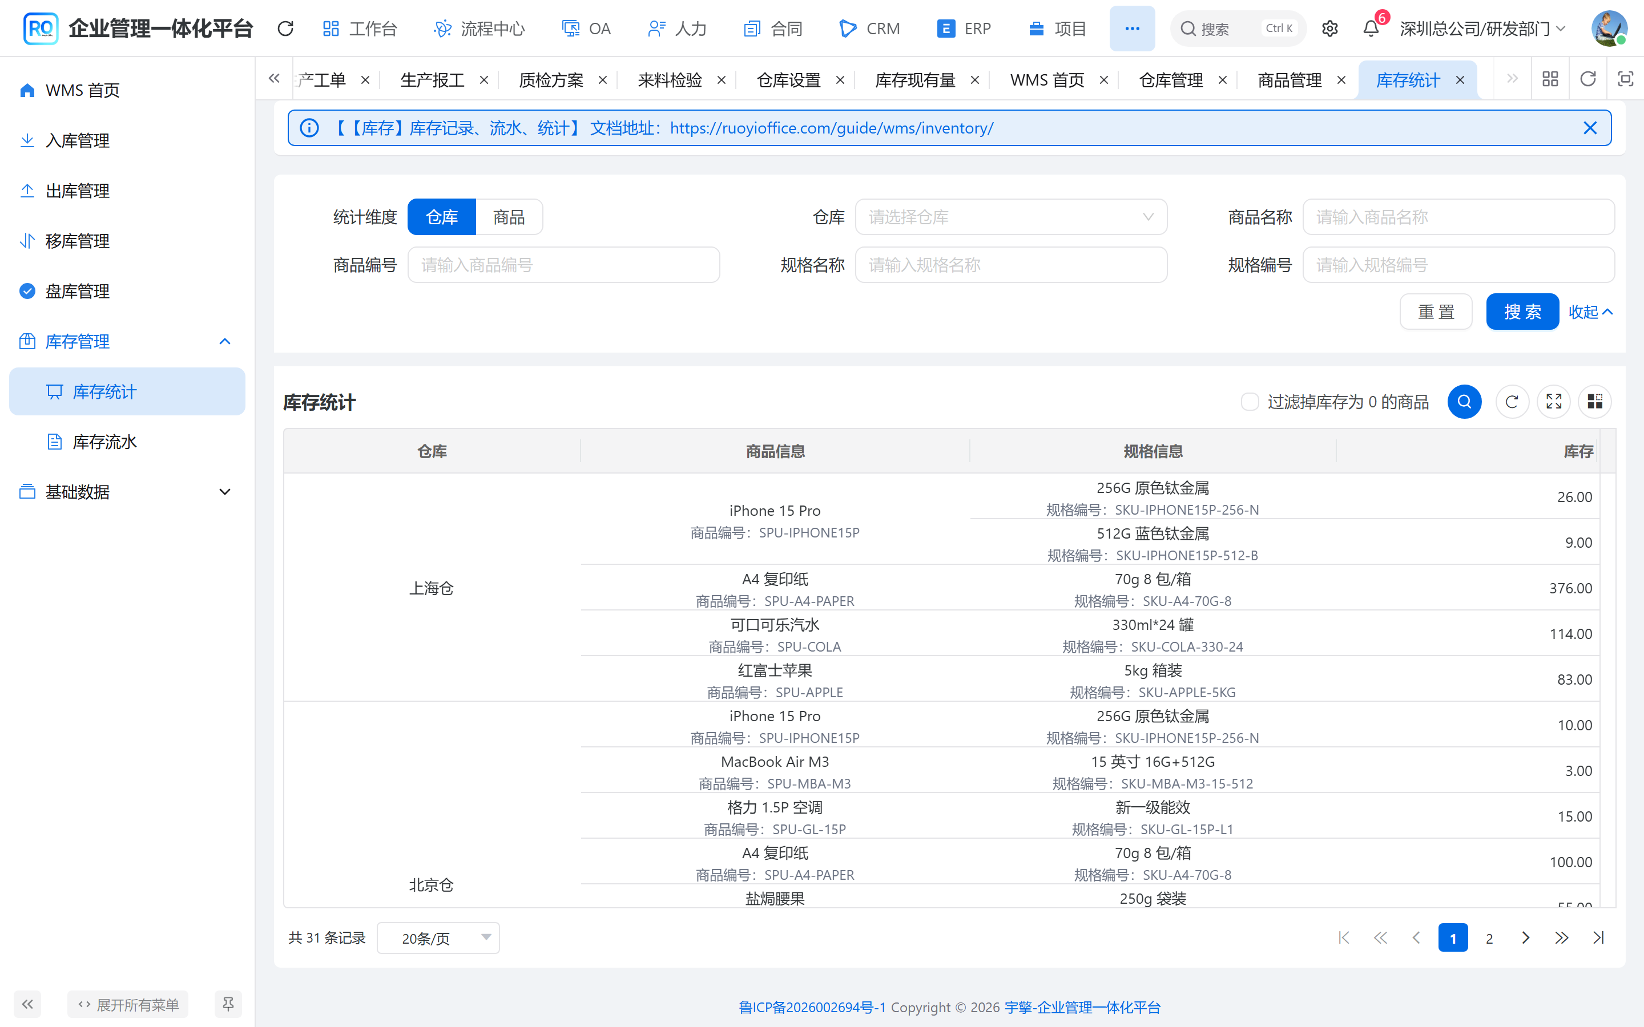Enable 过滤掉库存为 0 的商品 checkbox

point(1250,402)
